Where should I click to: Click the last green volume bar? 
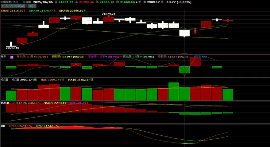[228, 95]
